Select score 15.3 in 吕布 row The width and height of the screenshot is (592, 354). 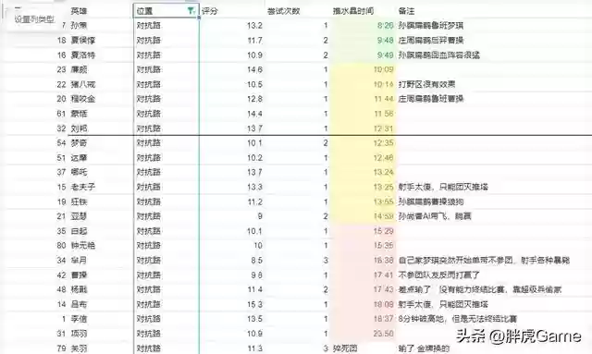[x=254, y=304]
